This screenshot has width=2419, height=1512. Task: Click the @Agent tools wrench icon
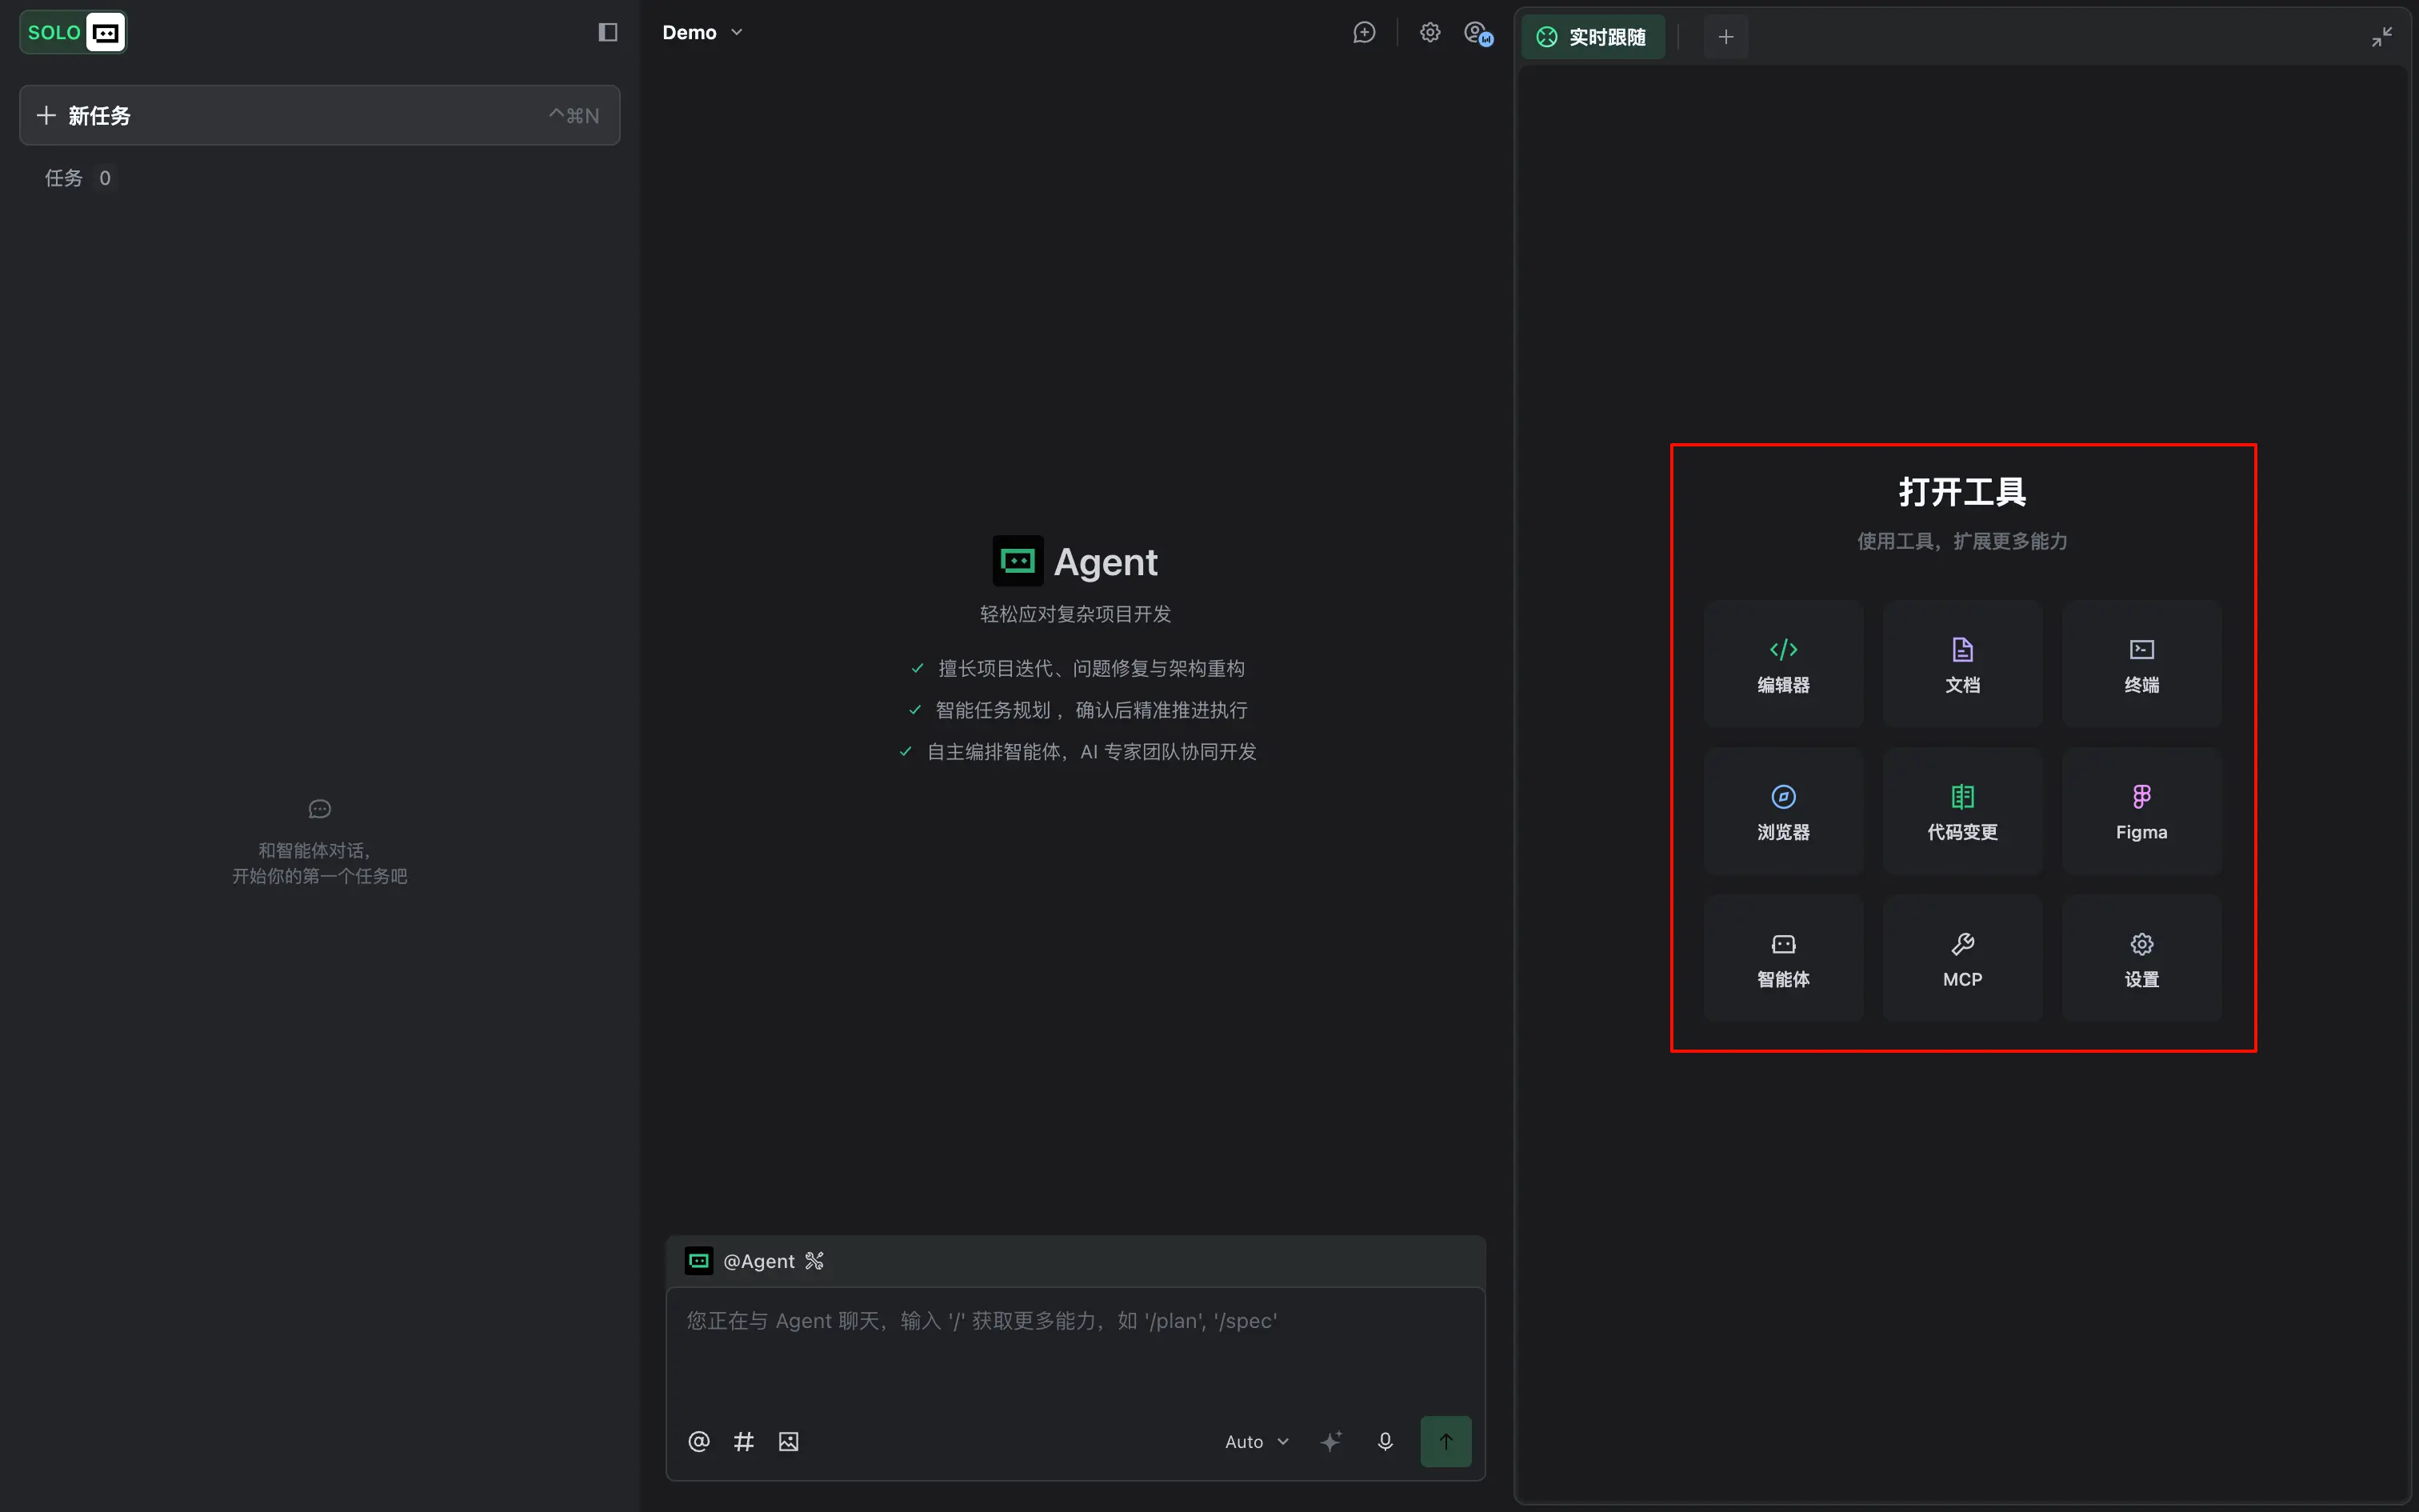[x=814, y=1261]
